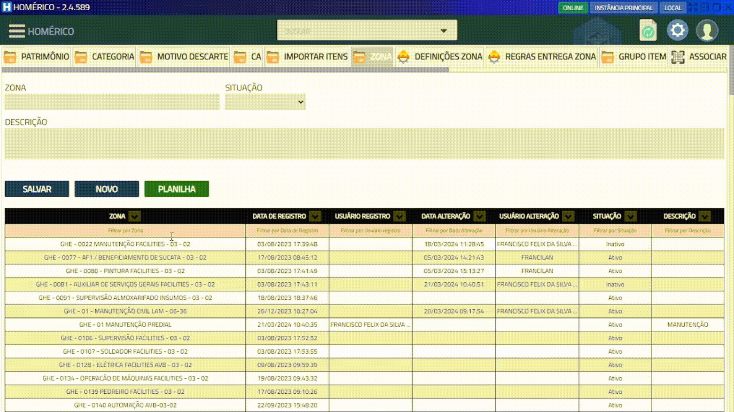Image resolution: width=734 pixels, height=412 pixels.
Task: Click the Regras Entrega Zona helmet icon
Action: pyautogui.click(x=494, y=57)
